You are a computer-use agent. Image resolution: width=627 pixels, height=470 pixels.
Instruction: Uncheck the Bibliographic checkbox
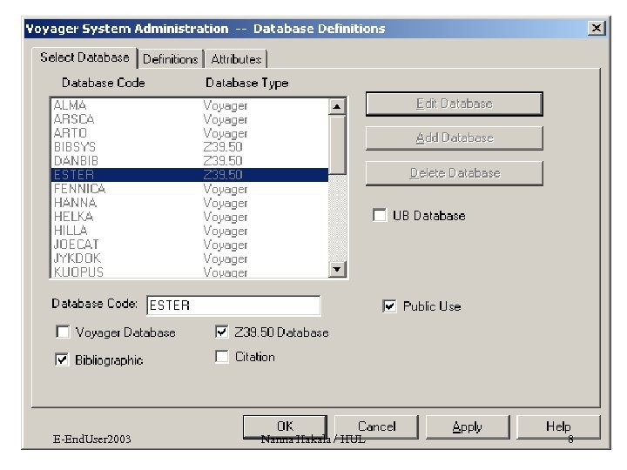tap(62, 359)
